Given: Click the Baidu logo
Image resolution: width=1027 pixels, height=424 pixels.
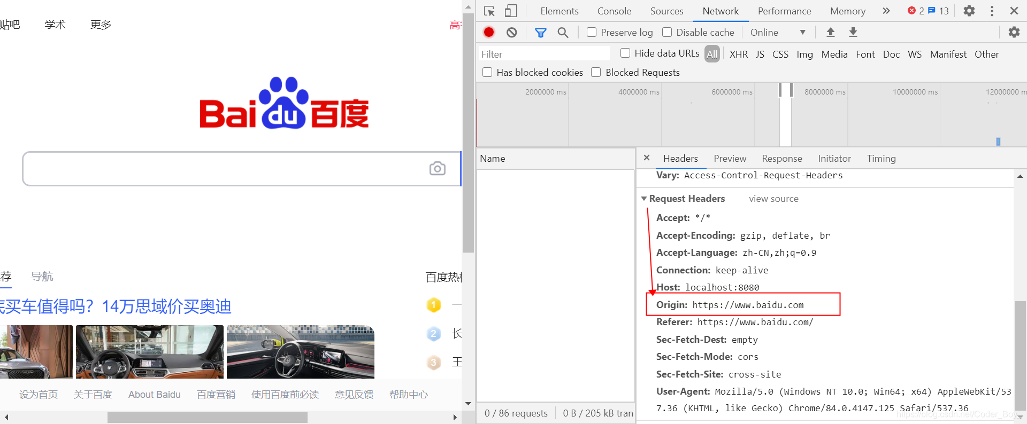Looking at the screenshot, I should [x=284, y=103].
